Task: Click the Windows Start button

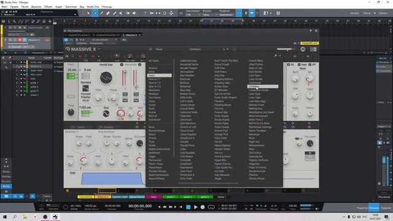Action: [x=5, y=217]
